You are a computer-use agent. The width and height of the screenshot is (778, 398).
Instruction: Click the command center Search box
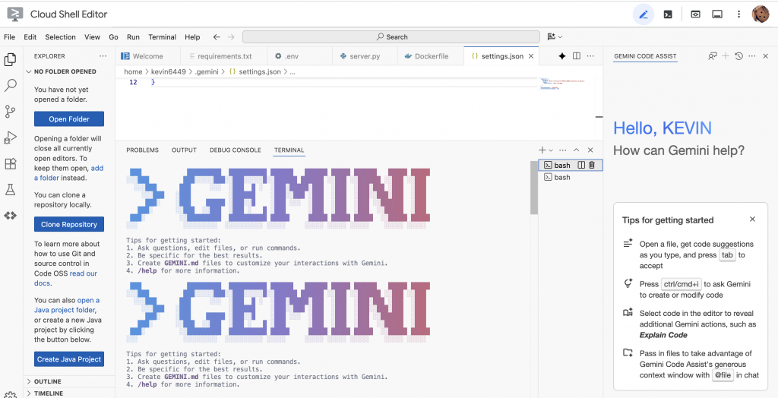coord(391,36)
